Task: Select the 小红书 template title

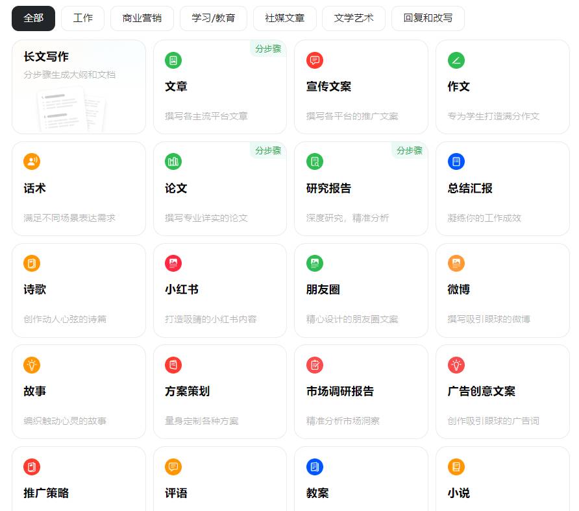Action: click(x=182, y=289)
